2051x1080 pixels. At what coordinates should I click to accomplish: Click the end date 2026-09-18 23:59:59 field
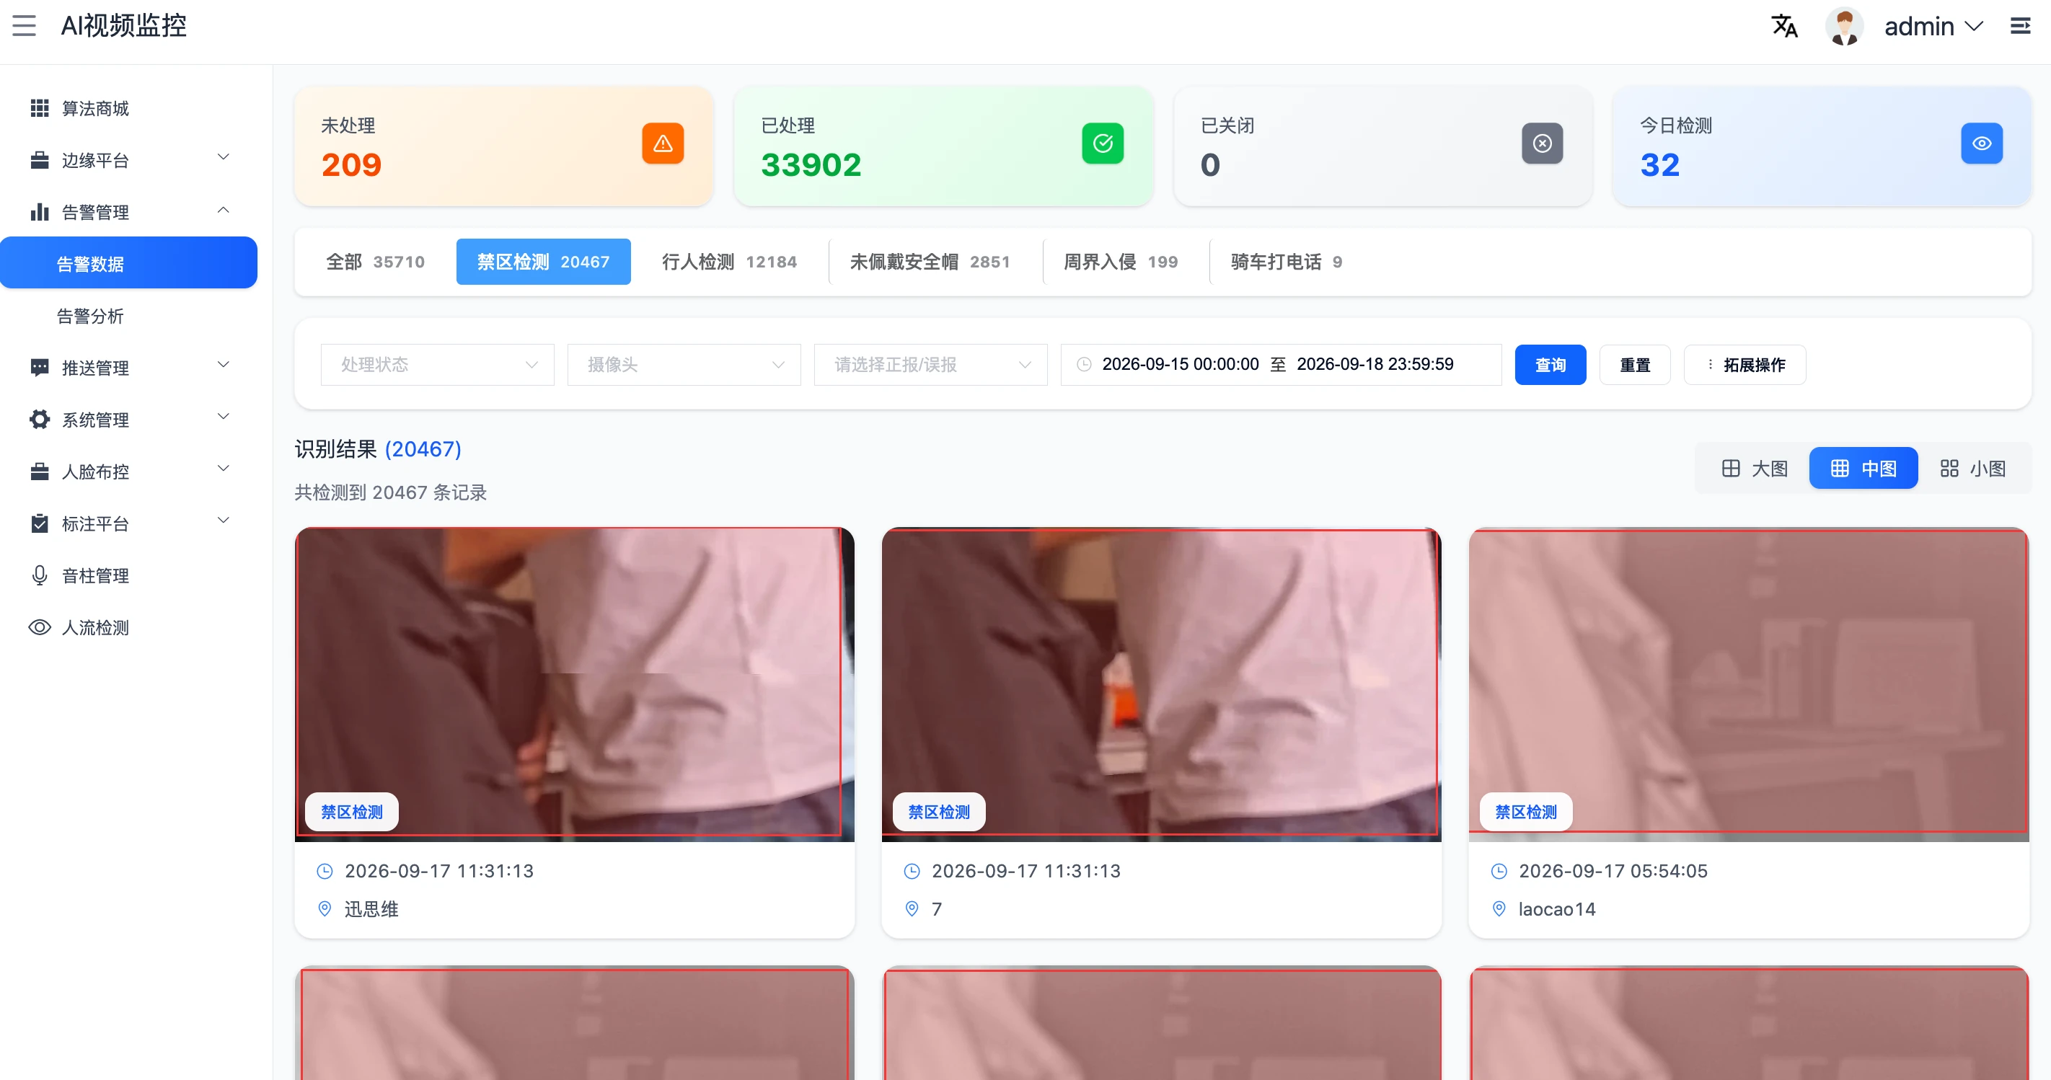point(1375,365)
